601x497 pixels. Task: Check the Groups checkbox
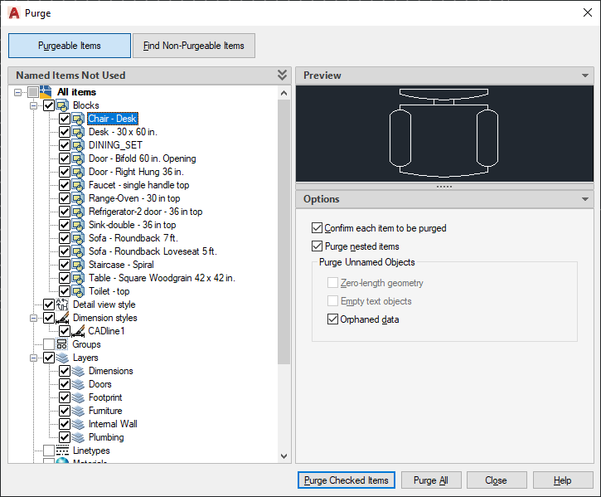tap(49, 344)
